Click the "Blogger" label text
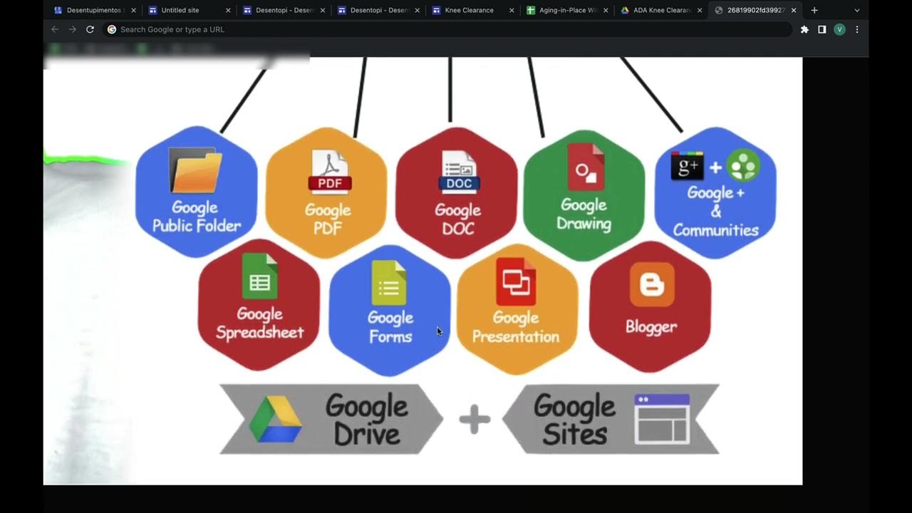912x513 pixels. point(651,327)
